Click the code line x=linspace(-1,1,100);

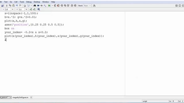pos(21,13)
